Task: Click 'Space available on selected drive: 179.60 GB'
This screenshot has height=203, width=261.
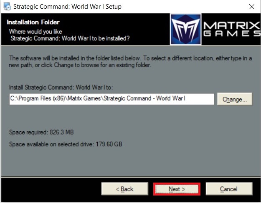Action: (x=66, y=144)
